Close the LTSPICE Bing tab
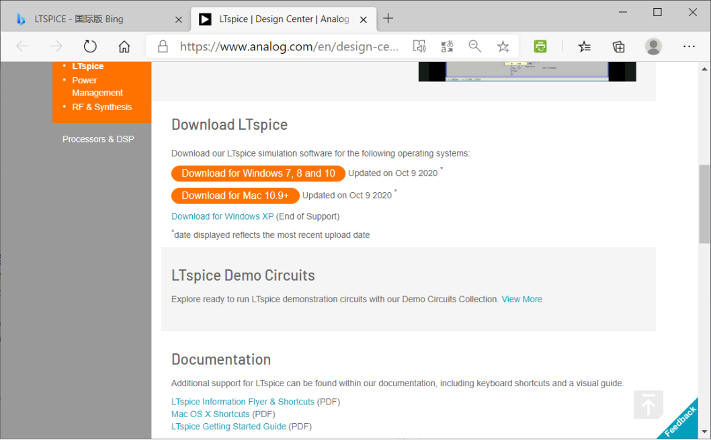Screen dimensions: 711x440 [x=179, y=19]
